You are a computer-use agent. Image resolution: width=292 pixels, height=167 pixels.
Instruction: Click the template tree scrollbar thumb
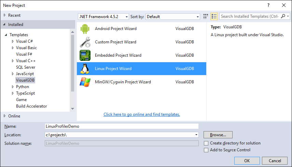point(73,63)
